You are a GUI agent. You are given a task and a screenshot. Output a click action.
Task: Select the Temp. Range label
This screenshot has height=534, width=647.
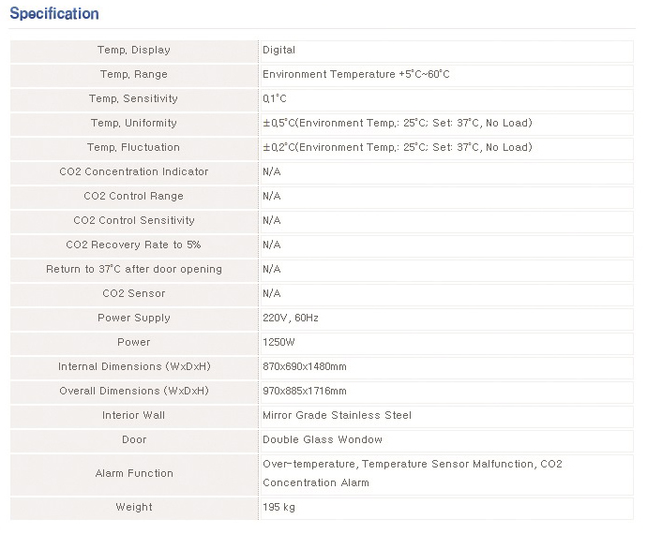click(134, 75)
